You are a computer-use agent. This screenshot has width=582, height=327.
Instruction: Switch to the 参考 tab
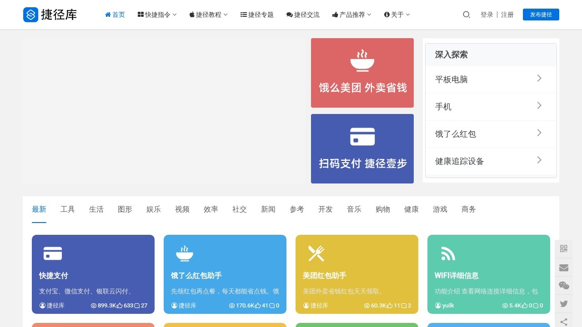tap(297, 209)
